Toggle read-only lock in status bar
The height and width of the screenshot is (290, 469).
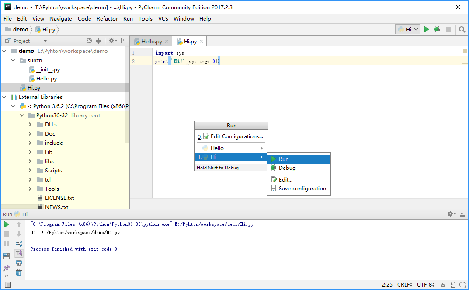443,285
